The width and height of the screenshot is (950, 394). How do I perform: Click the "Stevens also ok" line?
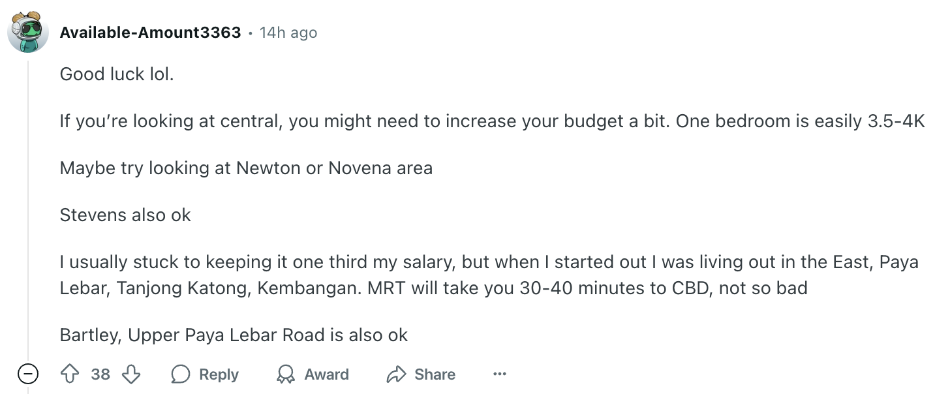(x=125, y=215)
